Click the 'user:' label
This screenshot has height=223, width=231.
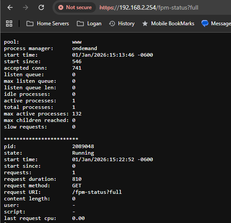(x=11, y=205)
